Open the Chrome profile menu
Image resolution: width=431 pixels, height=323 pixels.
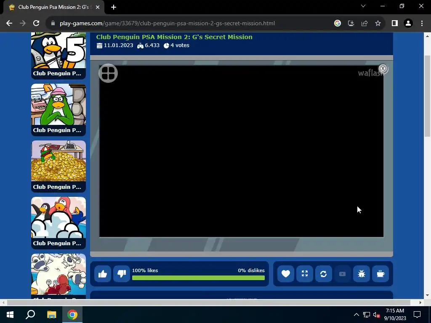click(x=408, y=24)
